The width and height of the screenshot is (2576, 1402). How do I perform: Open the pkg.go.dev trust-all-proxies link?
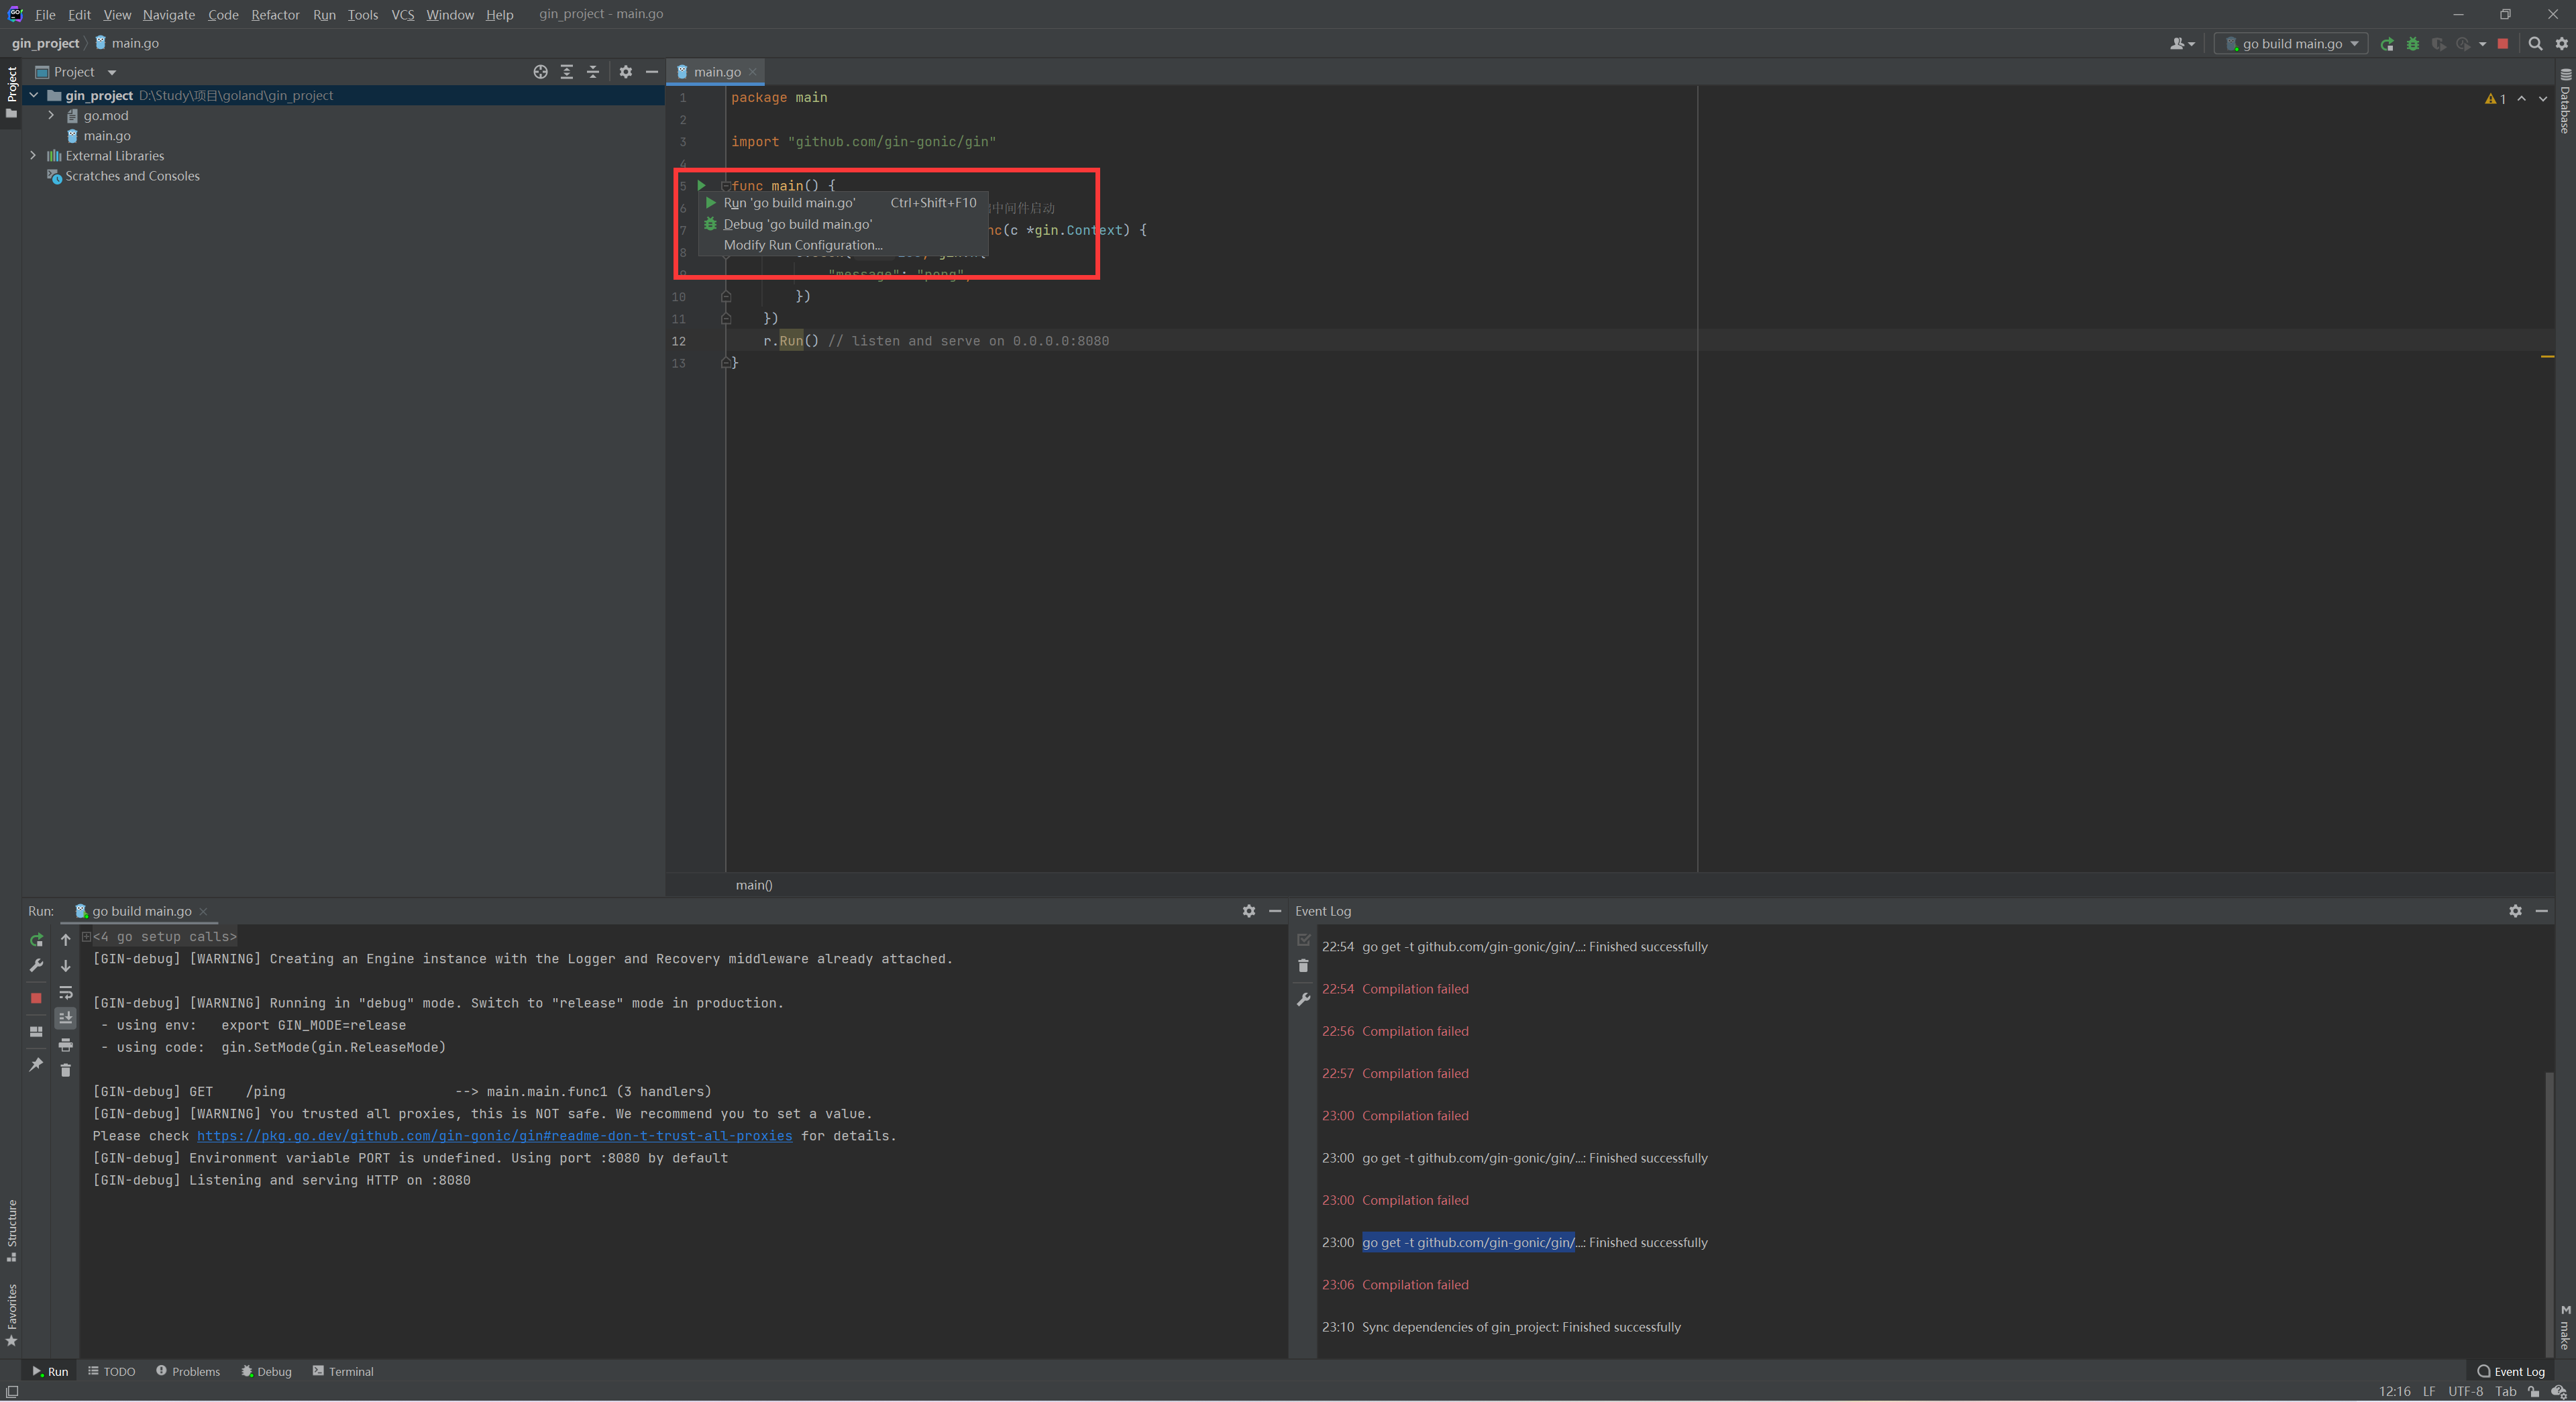point(494,1136)
